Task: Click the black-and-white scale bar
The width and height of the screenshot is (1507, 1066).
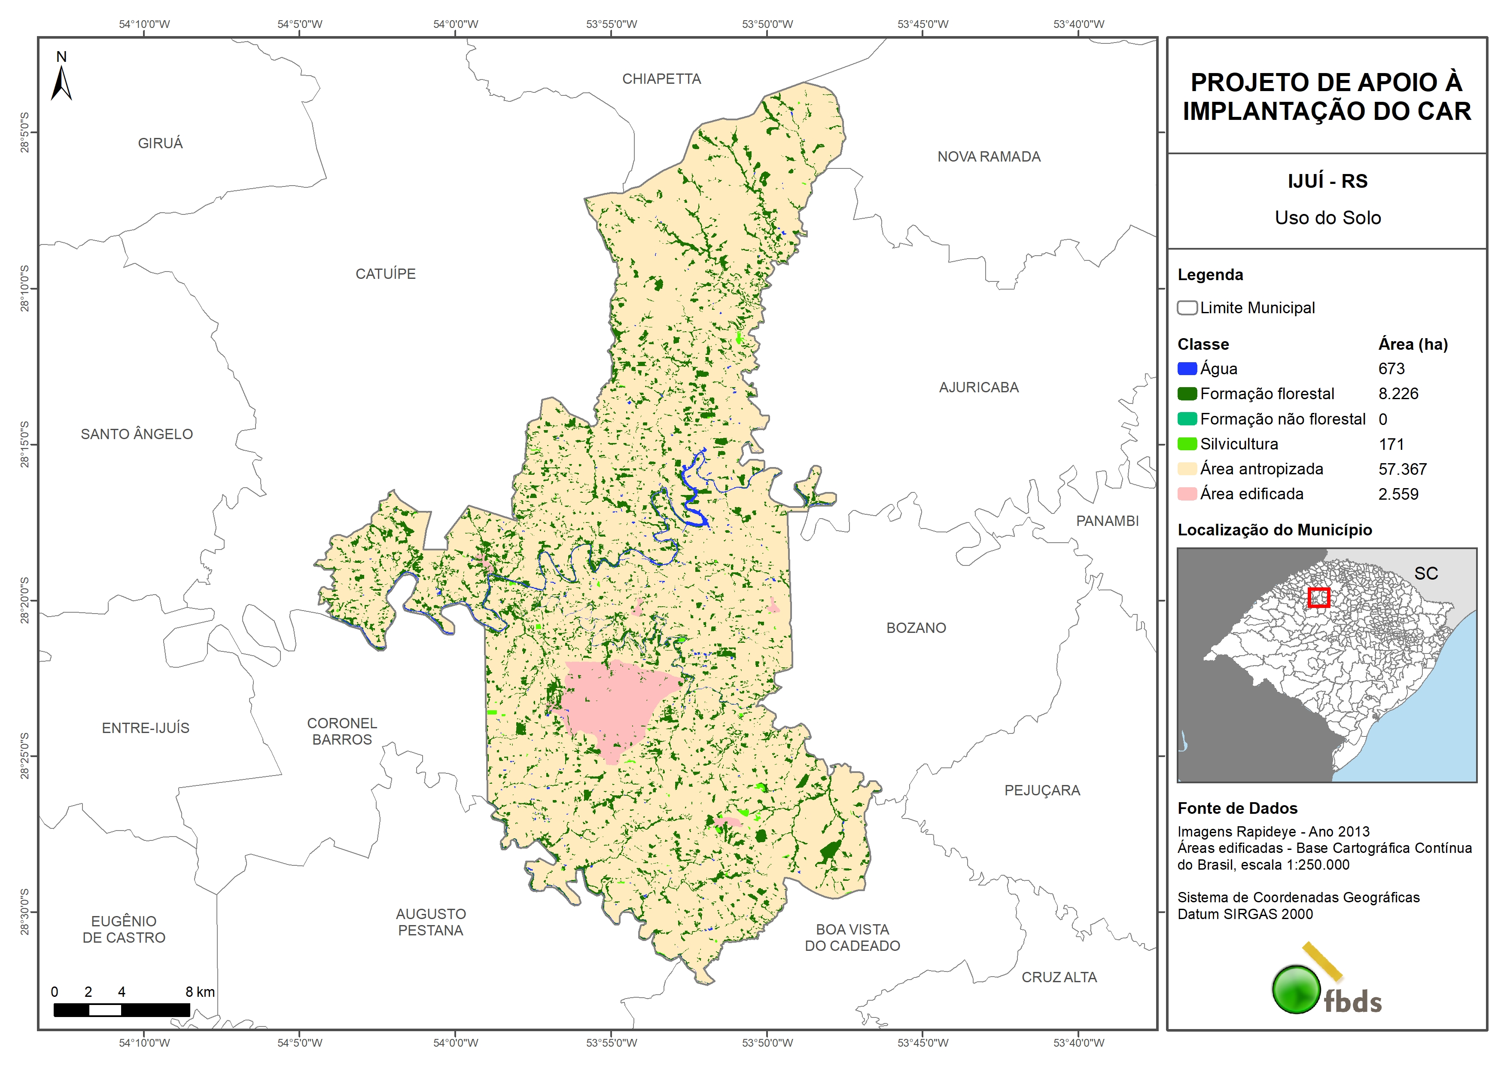Action: [122, 1010]
